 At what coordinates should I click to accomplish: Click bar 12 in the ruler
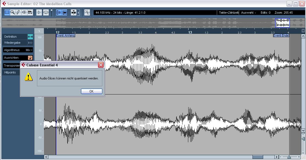(57, 32)
